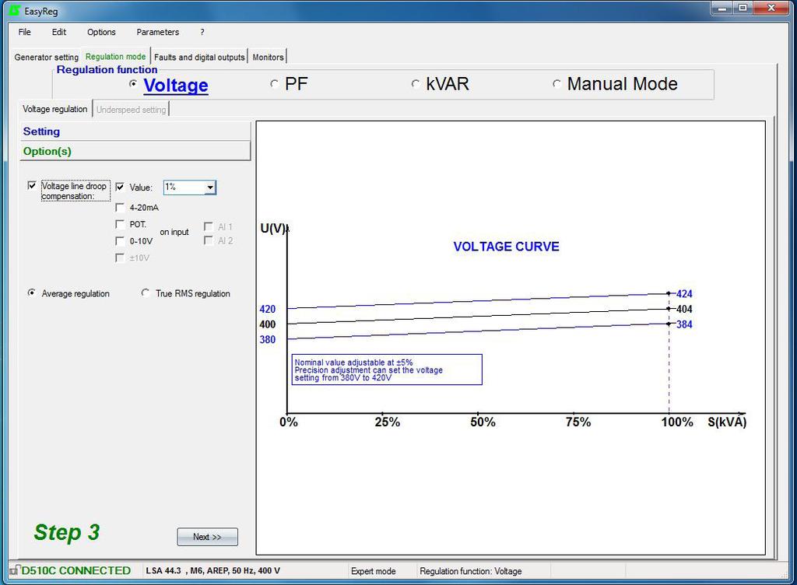Enable the 4-20mA checkbox

tap(120, 207)
